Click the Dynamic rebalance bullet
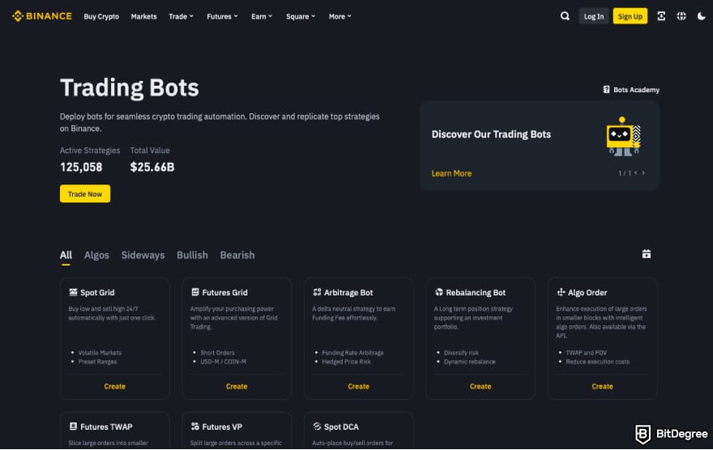713x450 pixels. click(470, 362)
